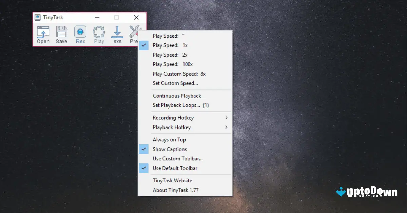Open Set Custom Speed dialog
The width and height of the screenshot is (407, 213).
click(x=175, y=83)
